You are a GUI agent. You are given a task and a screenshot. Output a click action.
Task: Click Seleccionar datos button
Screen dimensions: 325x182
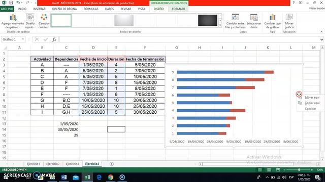click(x=254, y=21)
